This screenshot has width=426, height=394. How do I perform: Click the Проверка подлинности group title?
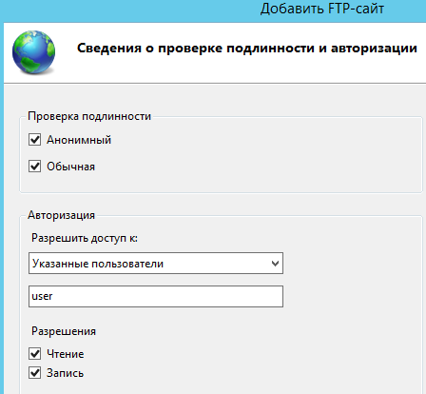(x=89, y=116)
